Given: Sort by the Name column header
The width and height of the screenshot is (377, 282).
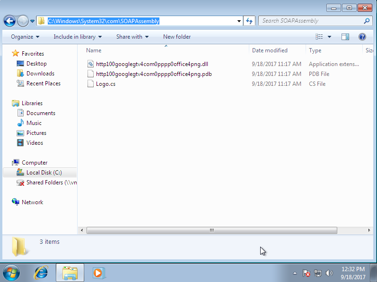Looking at the screenshot, I should pyautogui.click(x=94, y=50).
